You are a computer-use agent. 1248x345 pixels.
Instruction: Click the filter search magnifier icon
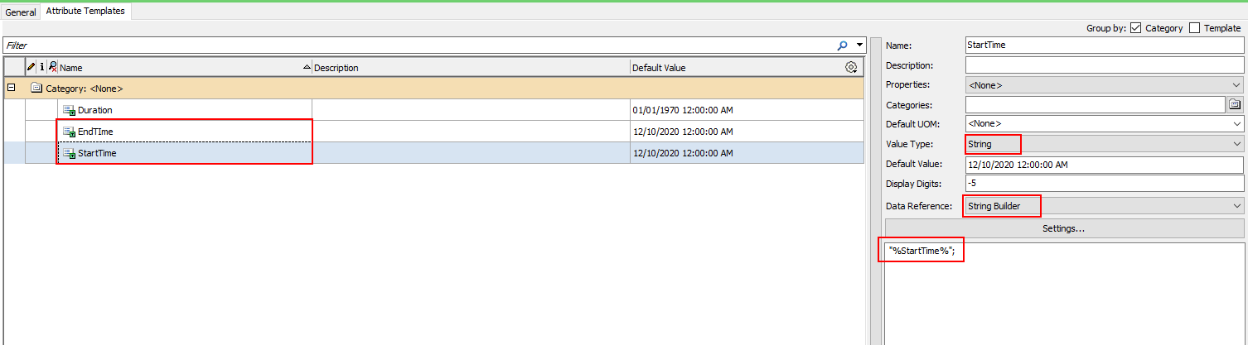843,46
